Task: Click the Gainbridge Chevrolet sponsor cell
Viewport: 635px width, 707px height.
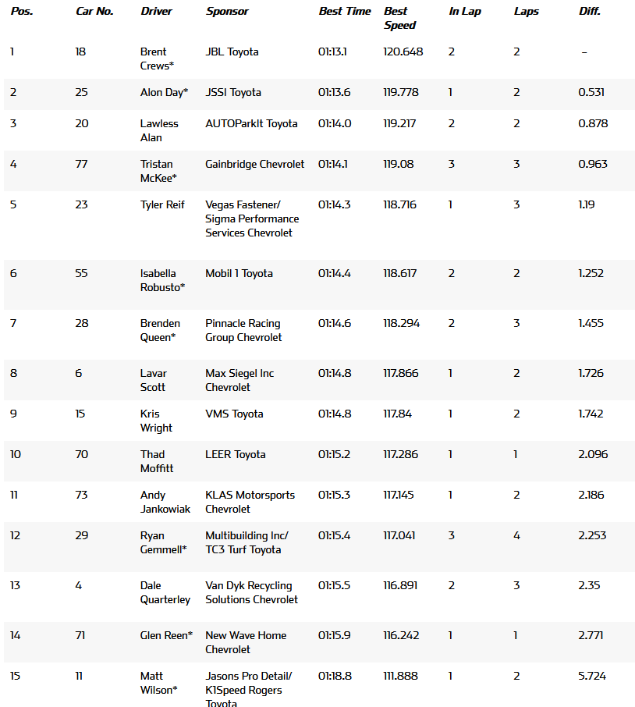Action: [x=254, y=164]
